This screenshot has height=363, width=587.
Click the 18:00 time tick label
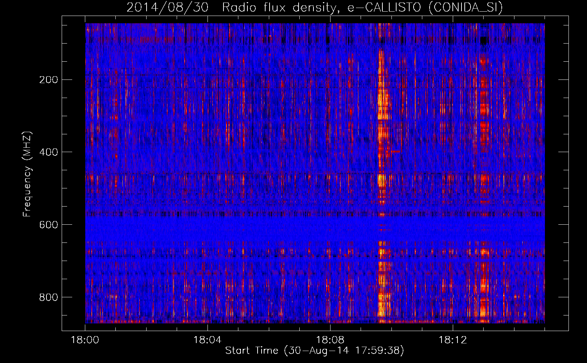click(85, 340)
